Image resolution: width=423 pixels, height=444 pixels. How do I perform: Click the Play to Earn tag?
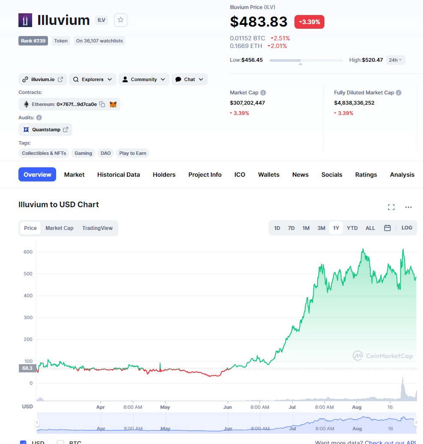133,153
